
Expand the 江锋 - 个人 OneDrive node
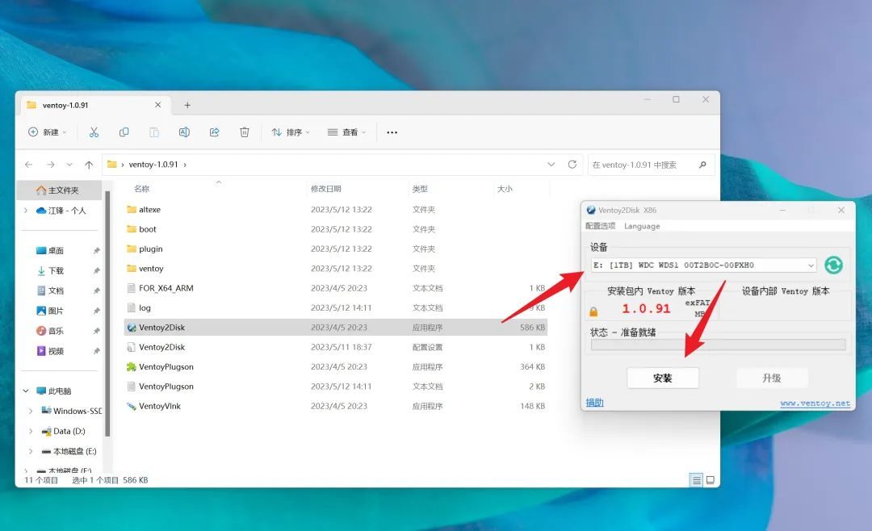26,211
